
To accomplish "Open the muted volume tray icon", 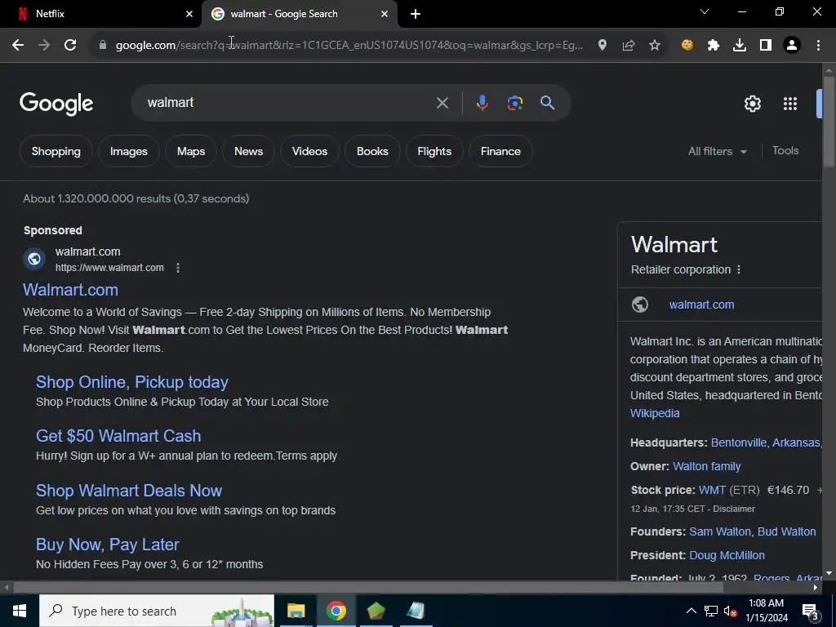I will (x=730, y=611).
